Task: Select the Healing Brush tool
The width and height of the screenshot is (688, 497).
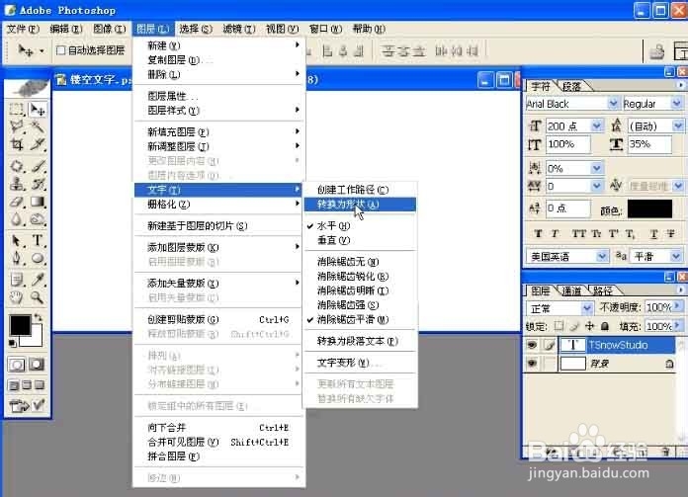Action: (x=17, y=166)
